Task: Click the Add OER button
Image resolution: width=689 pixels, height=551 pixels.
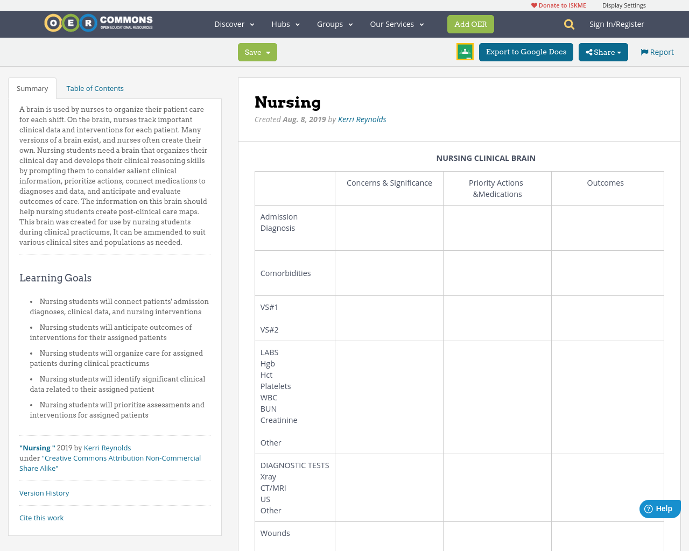Action: tap(470, 24)
